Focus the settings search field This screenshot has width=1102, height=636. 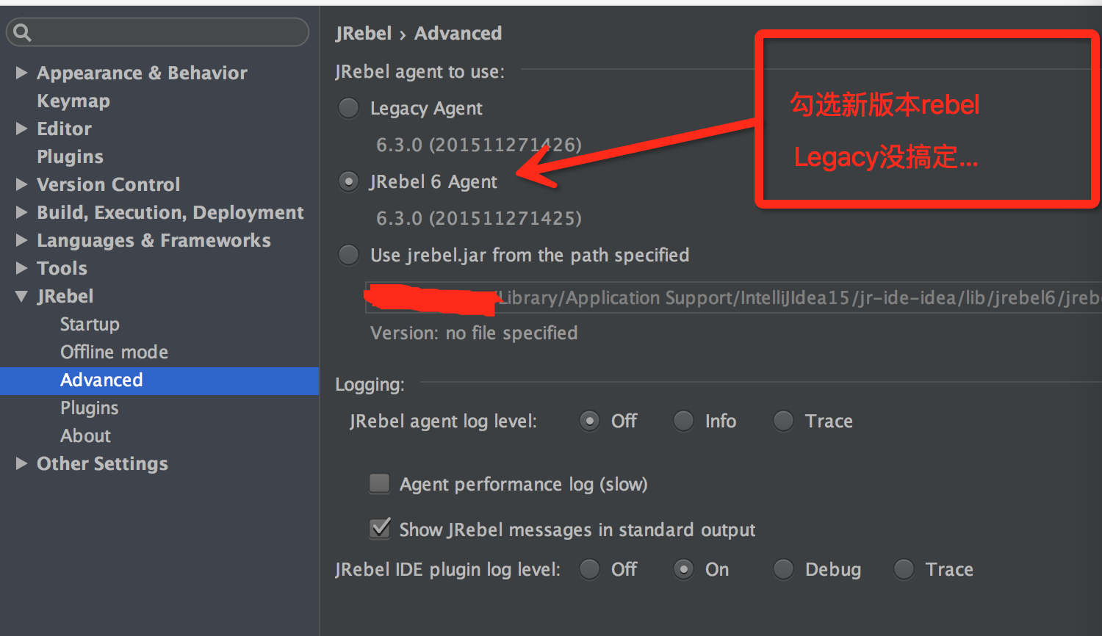point(157,32)
